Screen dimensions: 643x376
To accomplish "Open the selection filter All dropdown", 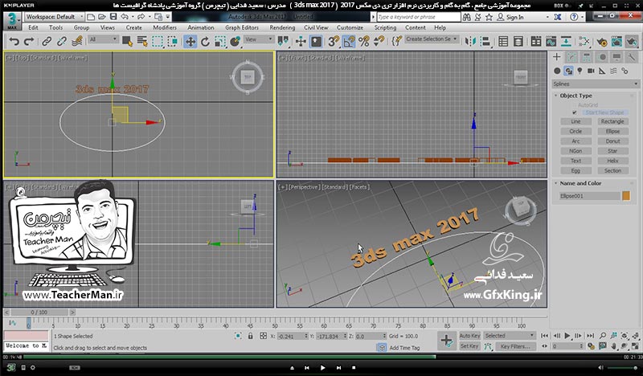I will click(x=104, y=39).
